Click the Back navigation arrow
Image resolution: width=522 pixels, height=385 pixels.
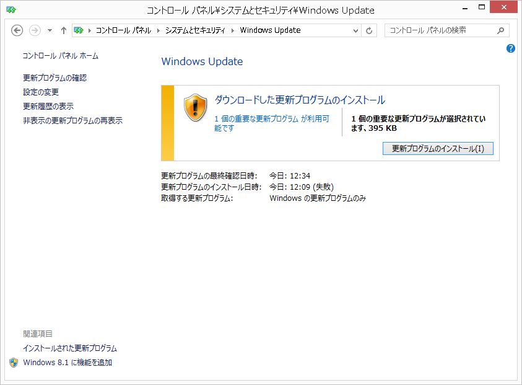(17, 30)
